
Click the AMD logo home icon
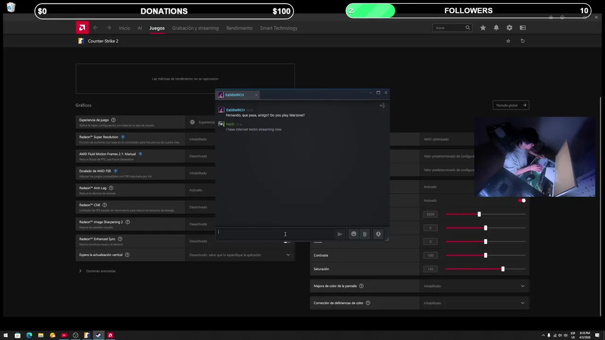pos(82,28)
